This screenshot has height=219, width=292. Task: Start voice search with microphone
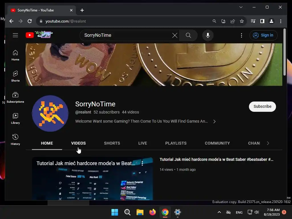pos(208,35)
